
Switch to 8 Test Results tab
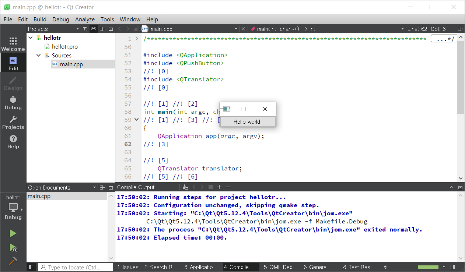359,267
